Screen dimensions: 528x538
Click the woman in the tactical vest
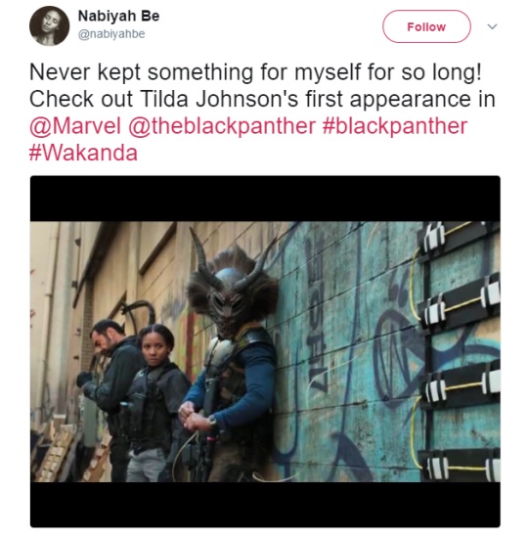155,403
